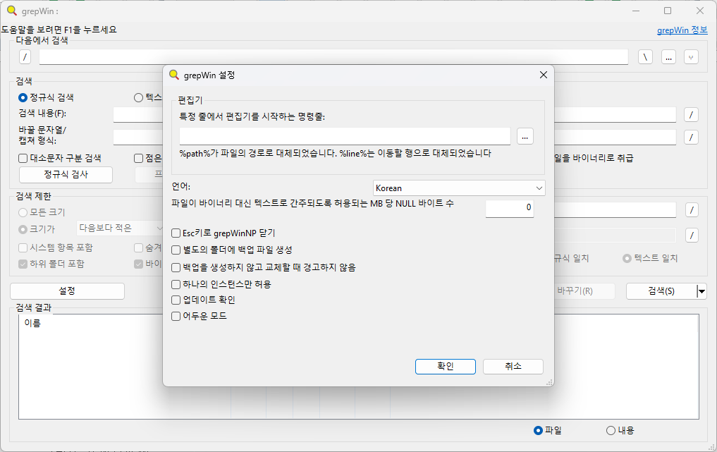The width and height of the screenshot is (717, 452).
Task: Click 설정 button in main window
Action: click(67, 291)
